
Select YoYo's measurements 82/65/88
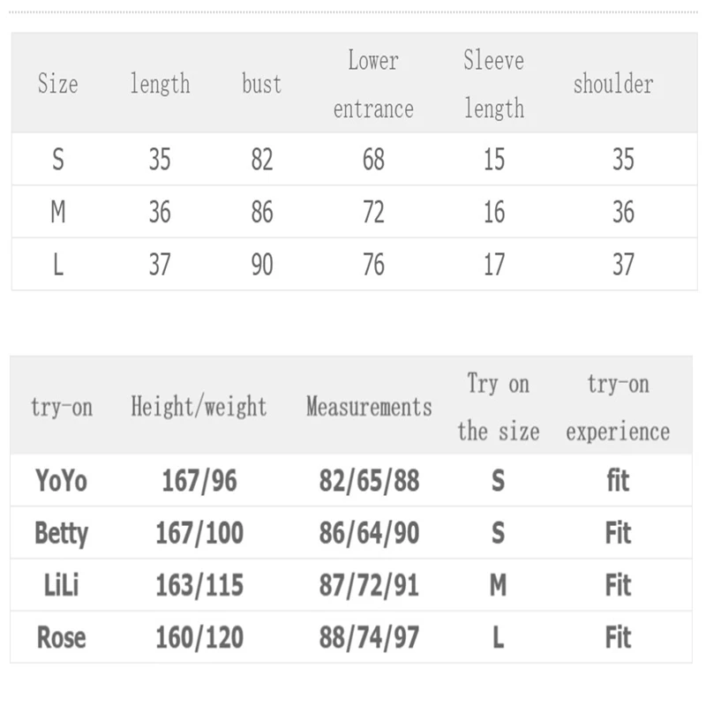(x=369, y=480)
